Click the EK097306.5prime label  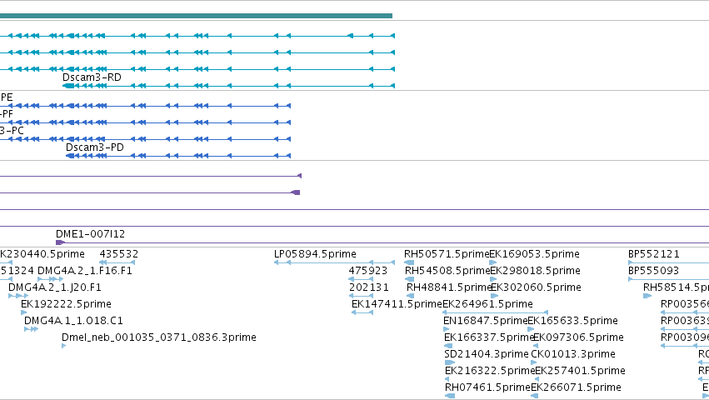coord(579,337)
